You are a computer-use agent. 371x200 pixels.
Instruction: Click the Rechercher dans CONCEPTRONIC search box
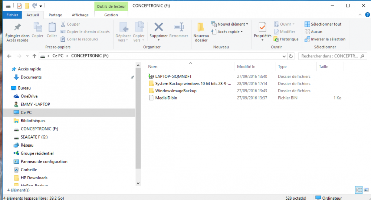click(329, 56)
